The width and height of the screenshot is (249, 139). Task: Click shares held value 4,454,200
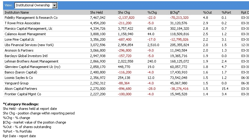point(98,23)
